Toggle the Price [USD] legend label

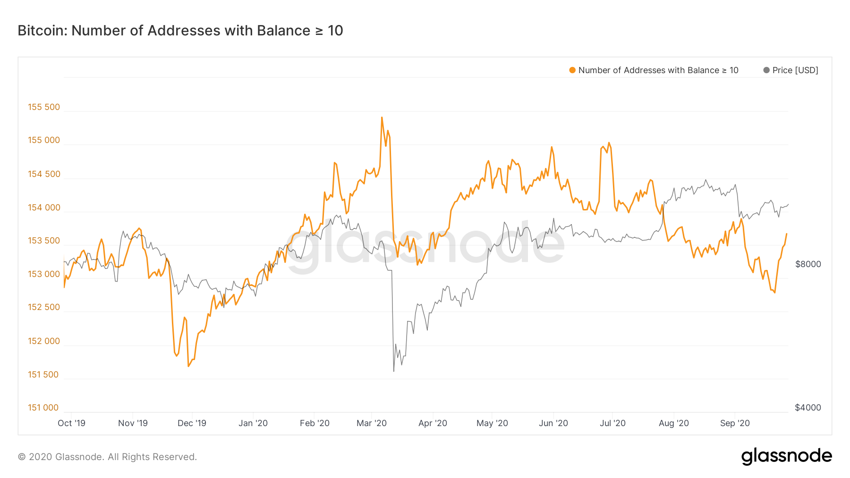pos(795,70)
